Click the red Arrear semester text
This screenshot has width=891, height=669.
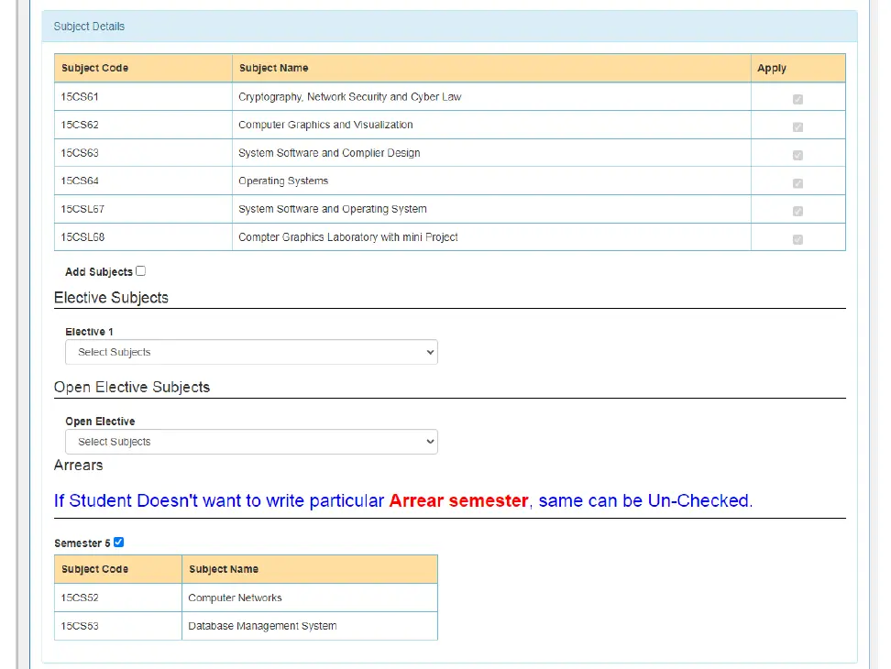[x=458, y=500]
